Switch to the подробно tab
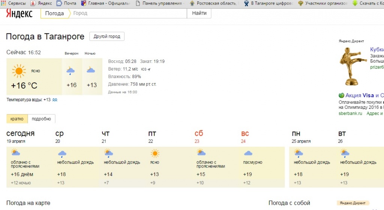This screenshot has height=210, width=384. click(41, 119)
